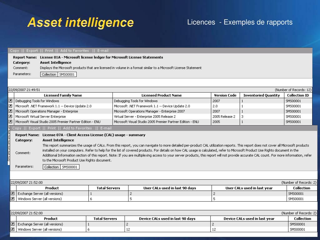Add the License 01A report to Favorites
This screenshot has height=240, width=320.
pyautogui.click(x=74, y=51)
